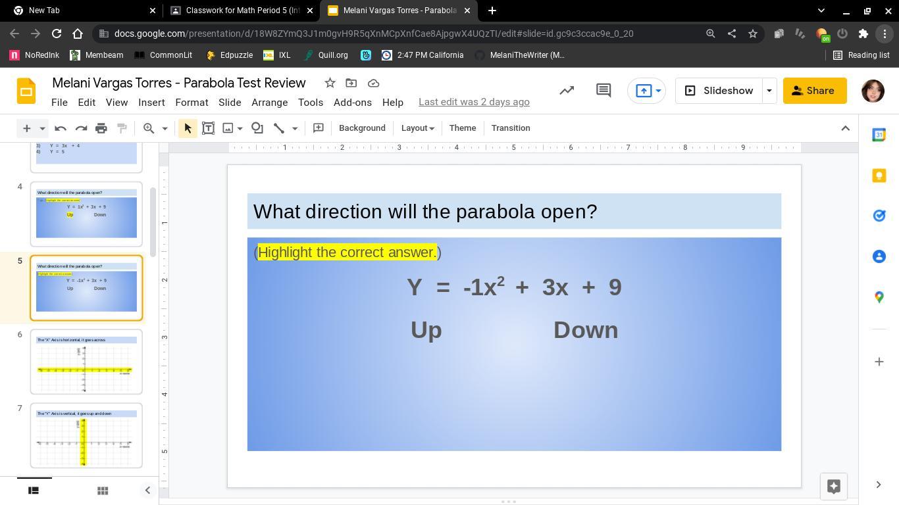This screenshot has width=899, height=505.
Task: Star this presentation
Action: pyautogui.click(x=330, y=83)
